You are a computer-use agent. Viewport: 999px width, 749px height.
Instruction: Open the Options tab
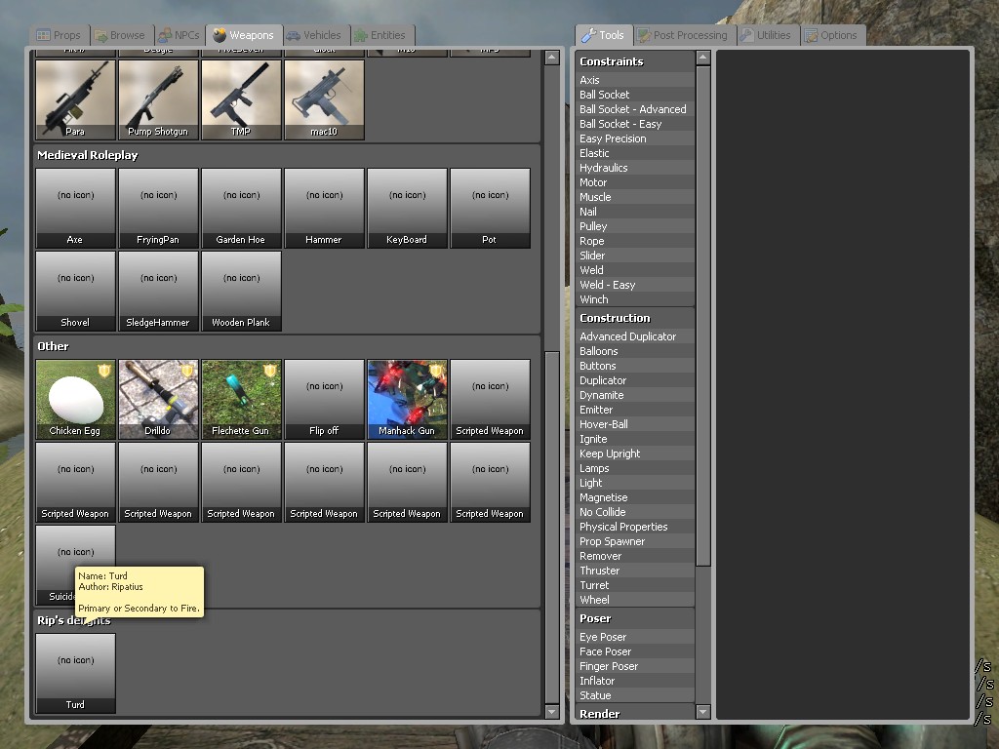tap(831, 35)
